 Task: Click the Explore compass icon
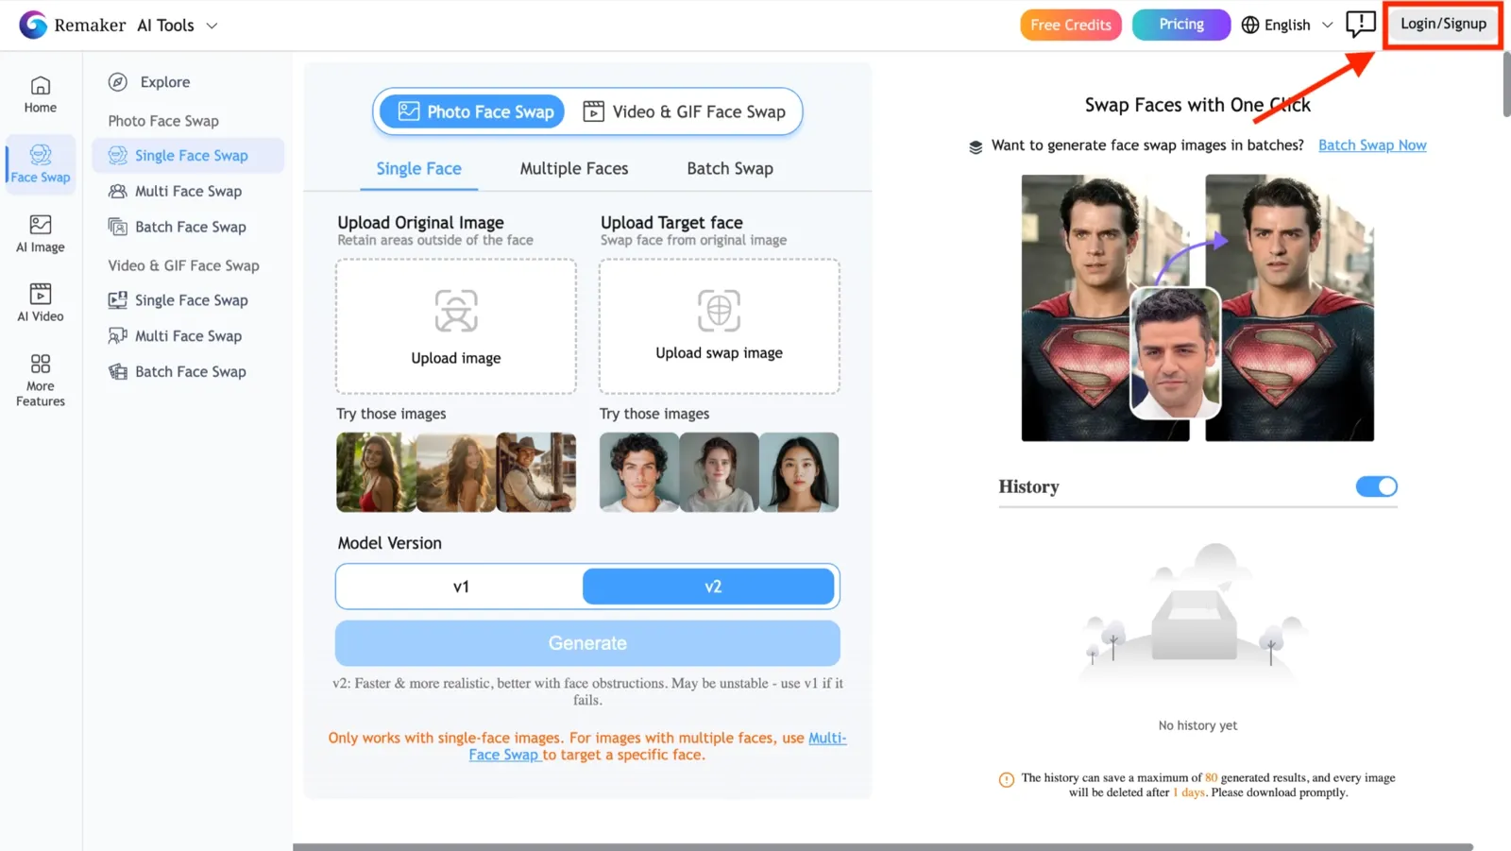[118, 82]
